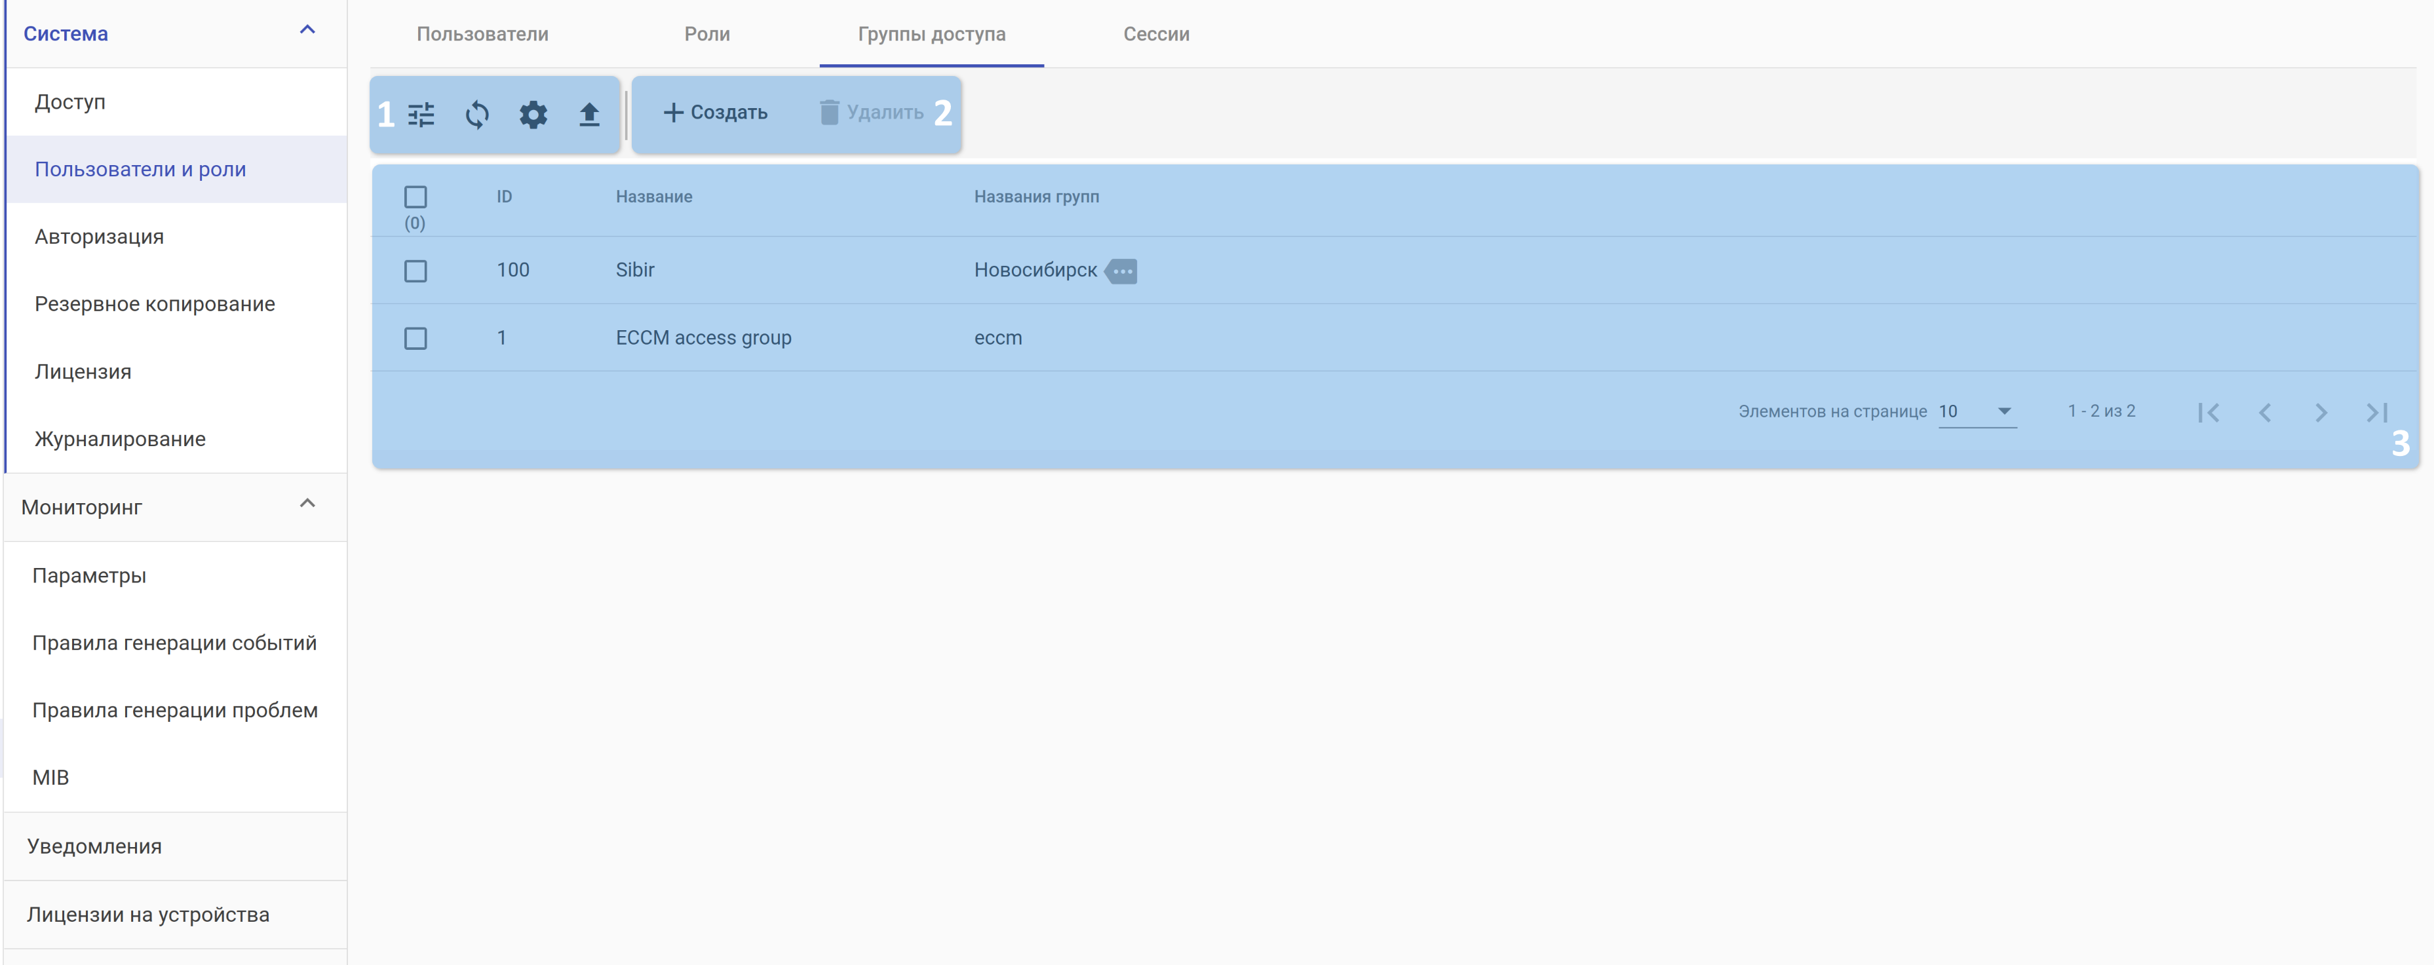The image size is (2434, 965).
Task: Go to the next page arrow
Action: tap(2321, 411)
